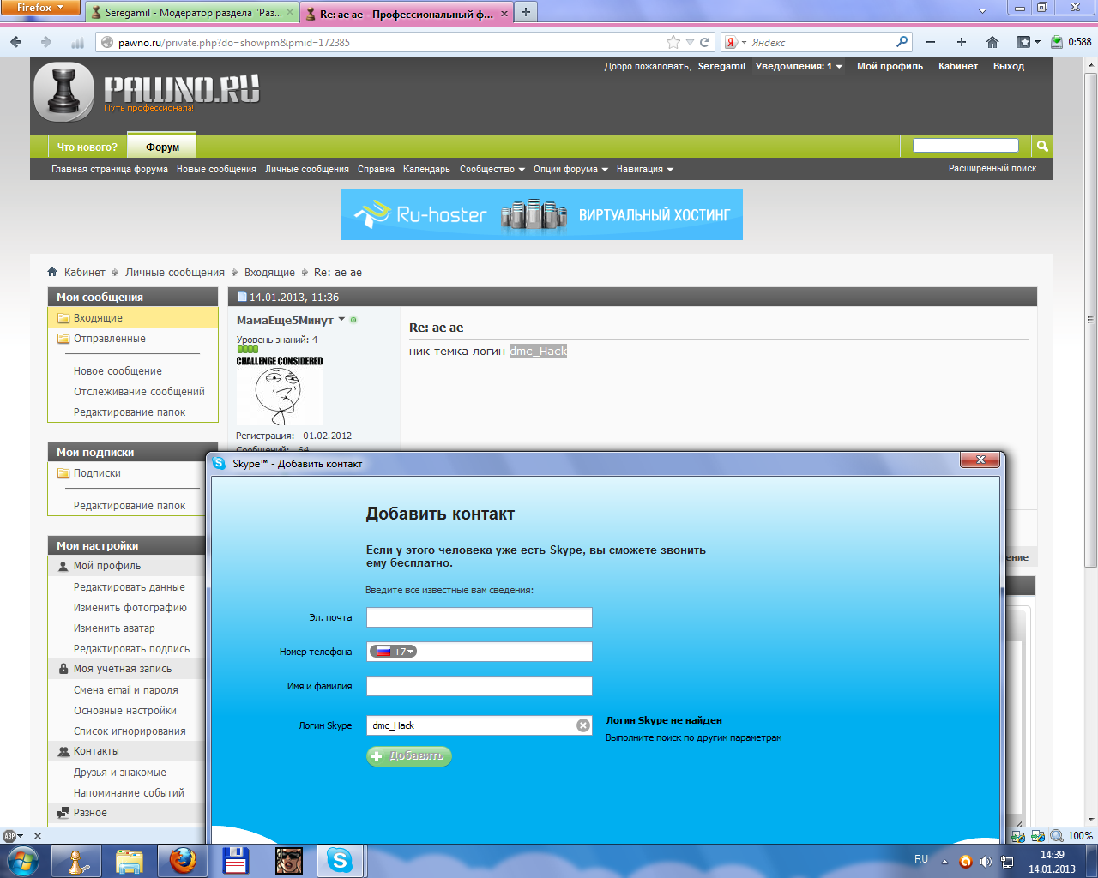The image size is (1098, 878).
Task: Open Windows Explorer from the taskbar
Action: coord(130,861)
